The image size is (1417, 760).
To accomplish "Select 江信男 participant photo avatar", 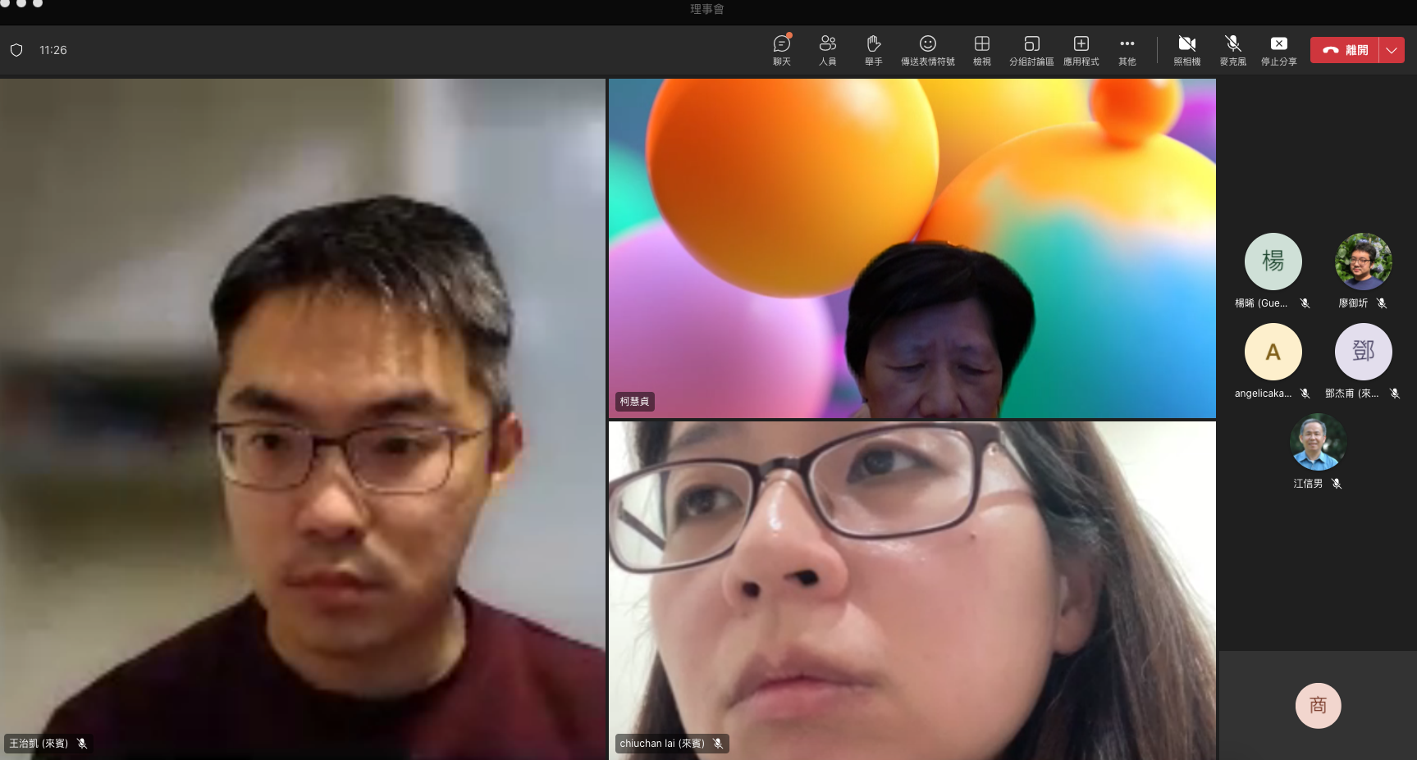I will tap(1319, 442).
